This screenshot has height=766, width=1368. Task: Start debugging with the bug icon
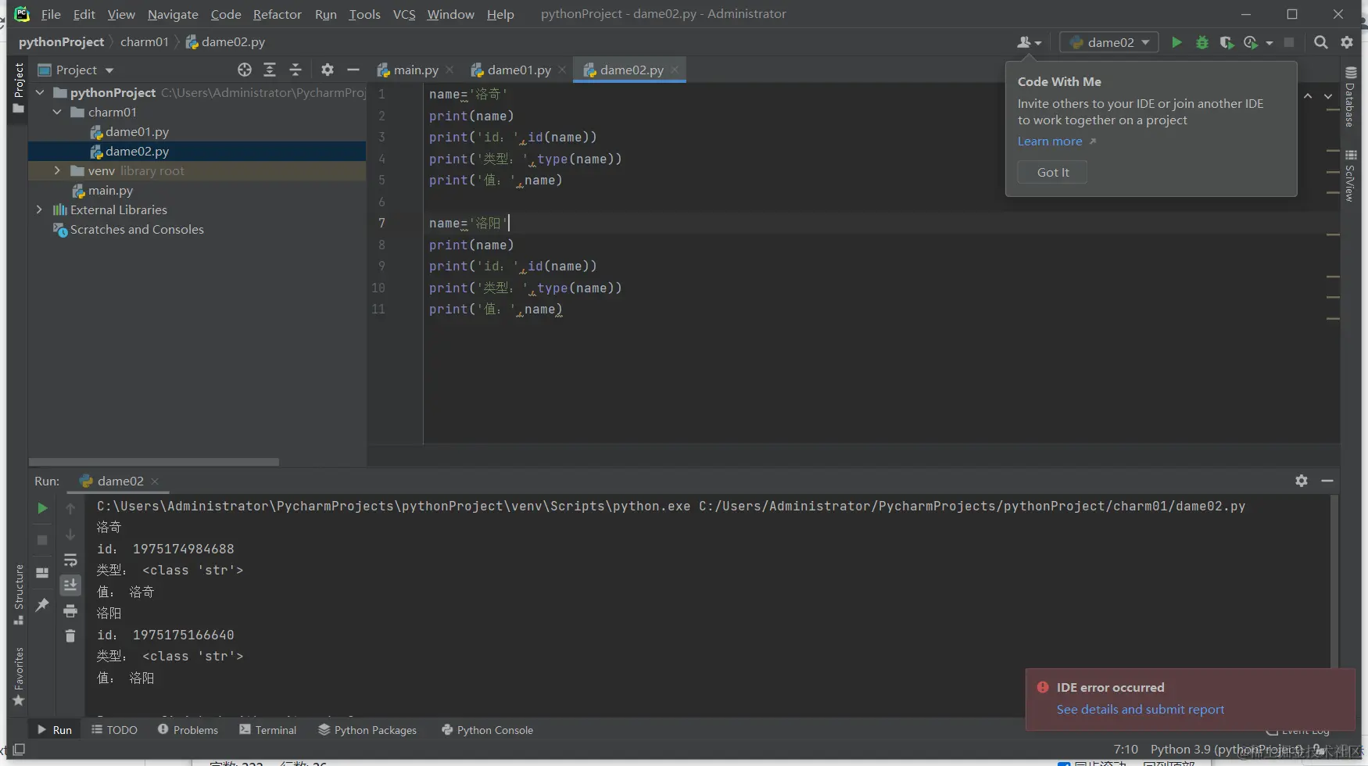1202,42
